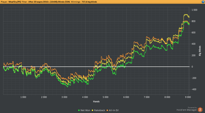The height and width of the screenshot is (113, 205).
Task: Click the 600 big blinds axis label
Action: (x=194, y=33)
